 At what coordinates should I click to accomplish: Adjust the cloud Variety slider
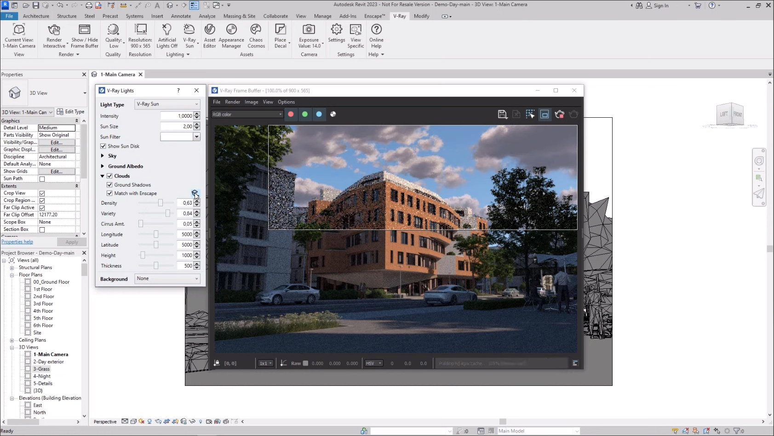(x=168, y=213)
